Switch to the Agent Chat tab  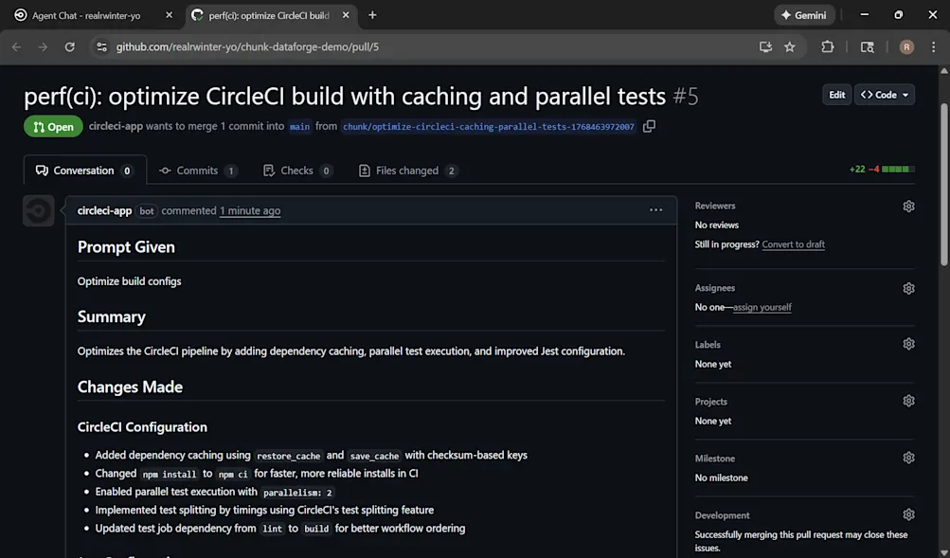pyautogui.click(x=86, y=16)
